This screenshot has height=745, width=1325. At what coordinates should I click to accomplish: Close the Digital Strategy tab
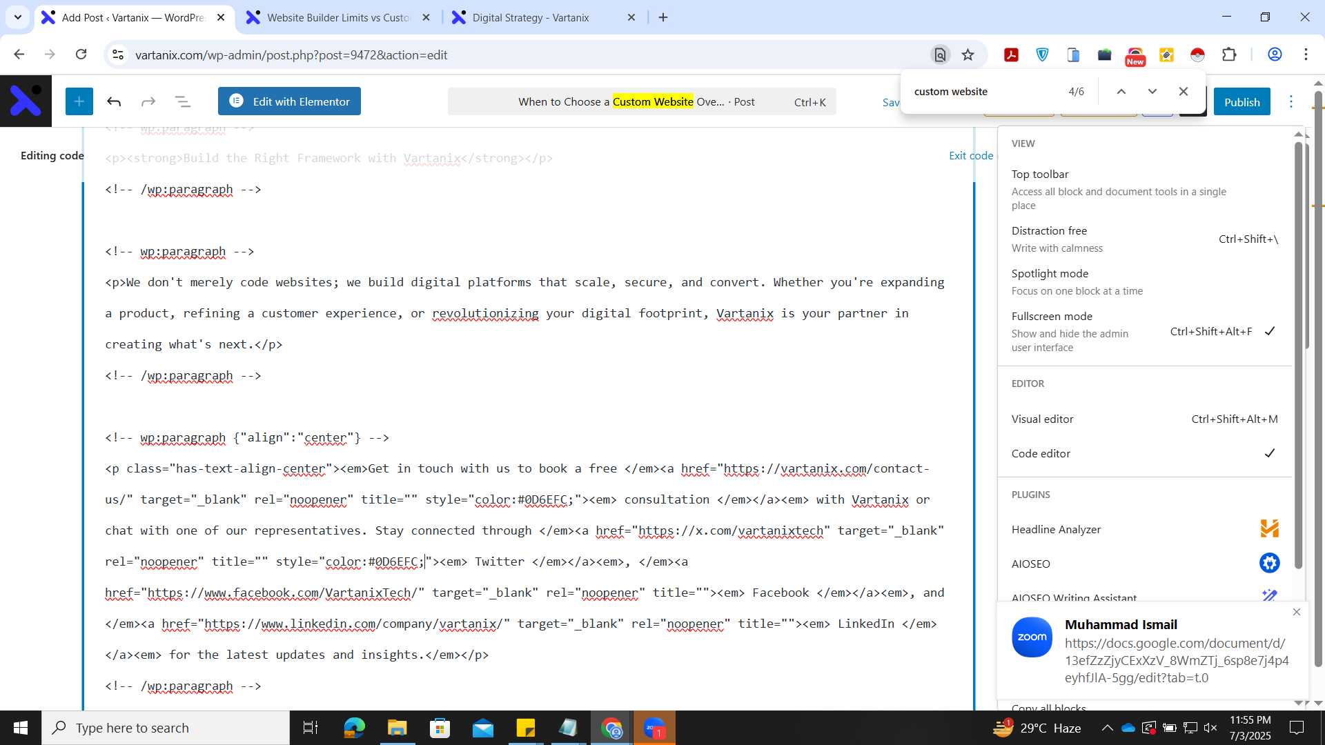tap(631, 17)
